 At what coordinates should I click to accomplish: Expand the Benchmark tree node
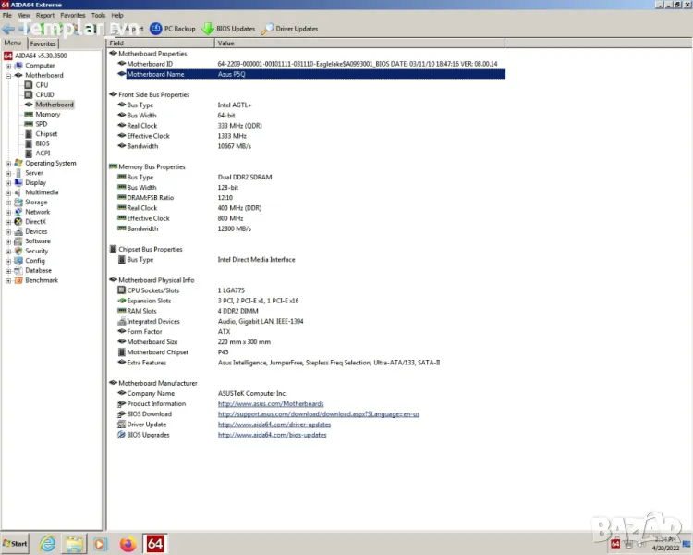point(8,280)
